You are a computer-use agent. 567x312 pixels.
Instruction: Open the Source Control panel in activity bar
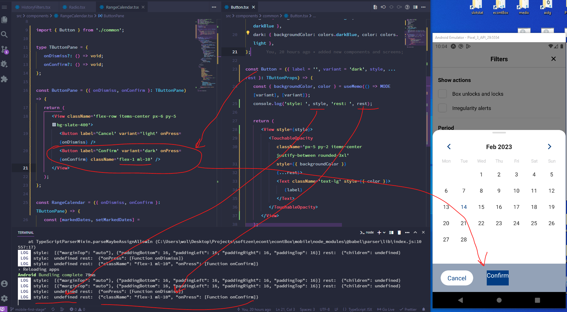tap(5, 49)
